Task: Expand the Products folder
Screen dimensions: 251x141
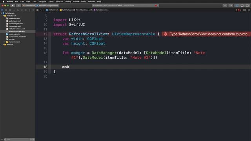Action: 3,45
